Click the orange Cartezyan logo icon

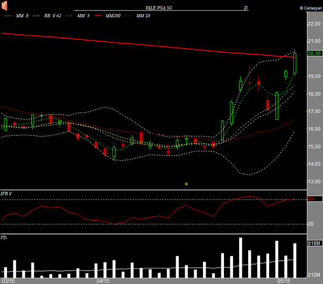click(5, 6)
